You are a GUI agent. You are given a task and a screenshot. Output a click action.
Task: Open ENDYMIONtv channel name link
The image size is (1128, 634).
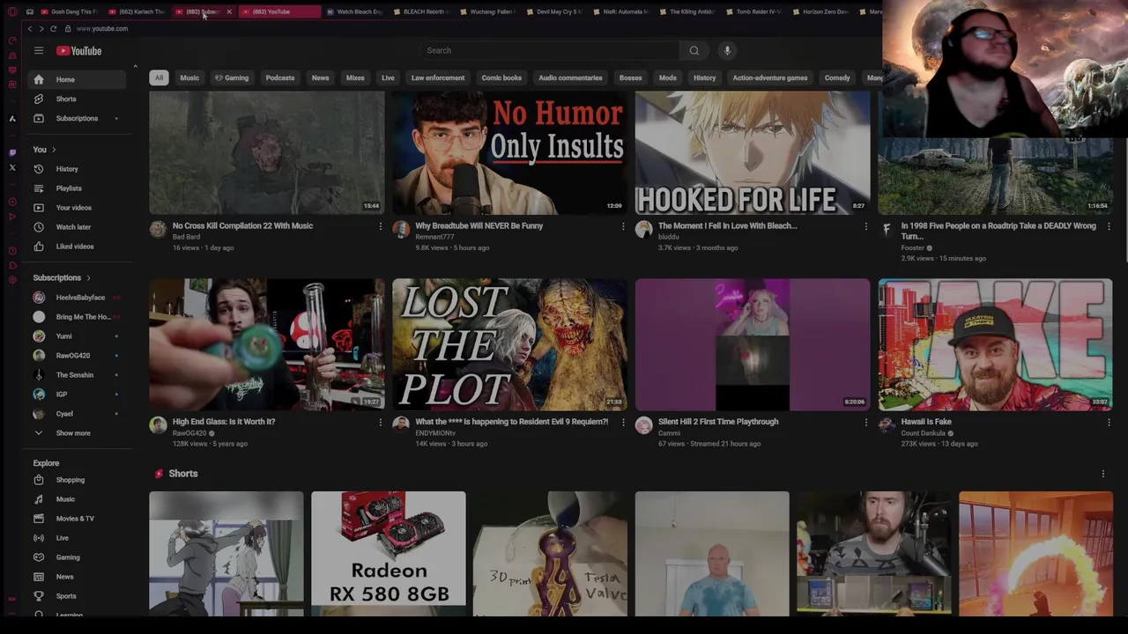click(435, 433)
